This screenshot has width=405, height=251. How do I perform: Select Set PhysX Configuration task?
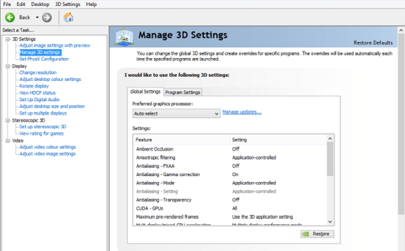coord(44,59)
